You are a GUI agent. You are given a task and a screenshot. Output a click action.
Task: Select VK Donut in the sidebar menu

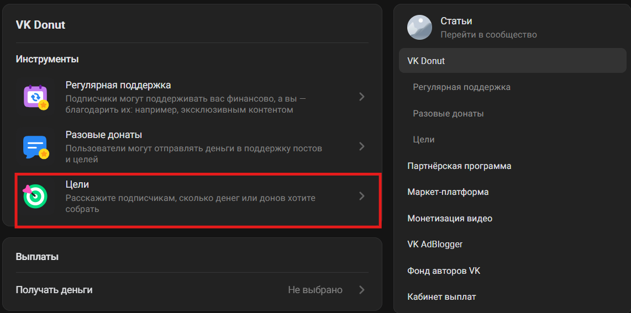[x=426, y=61]
